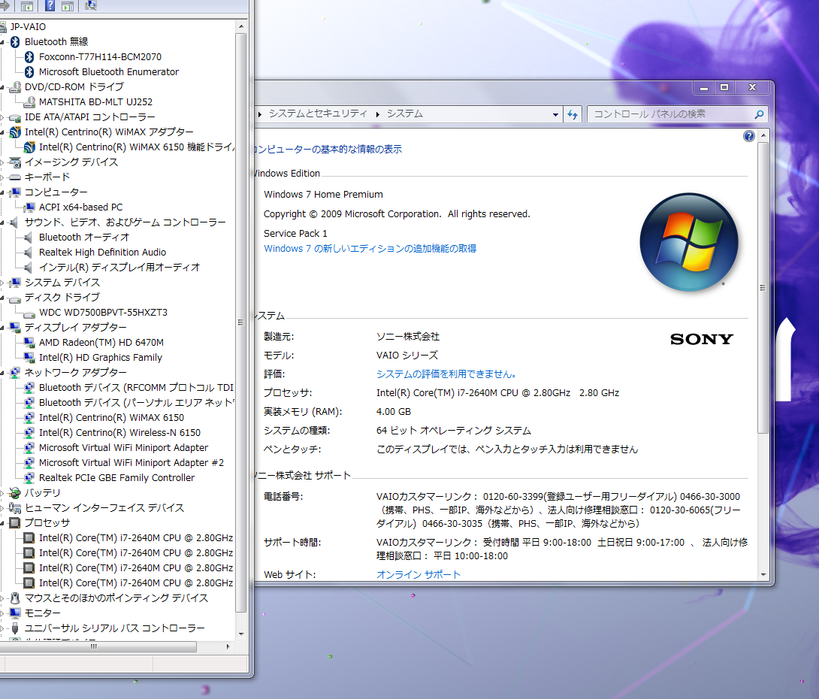
Task: Click the プロセッサ category chip icon
Action: coord(15,523)
